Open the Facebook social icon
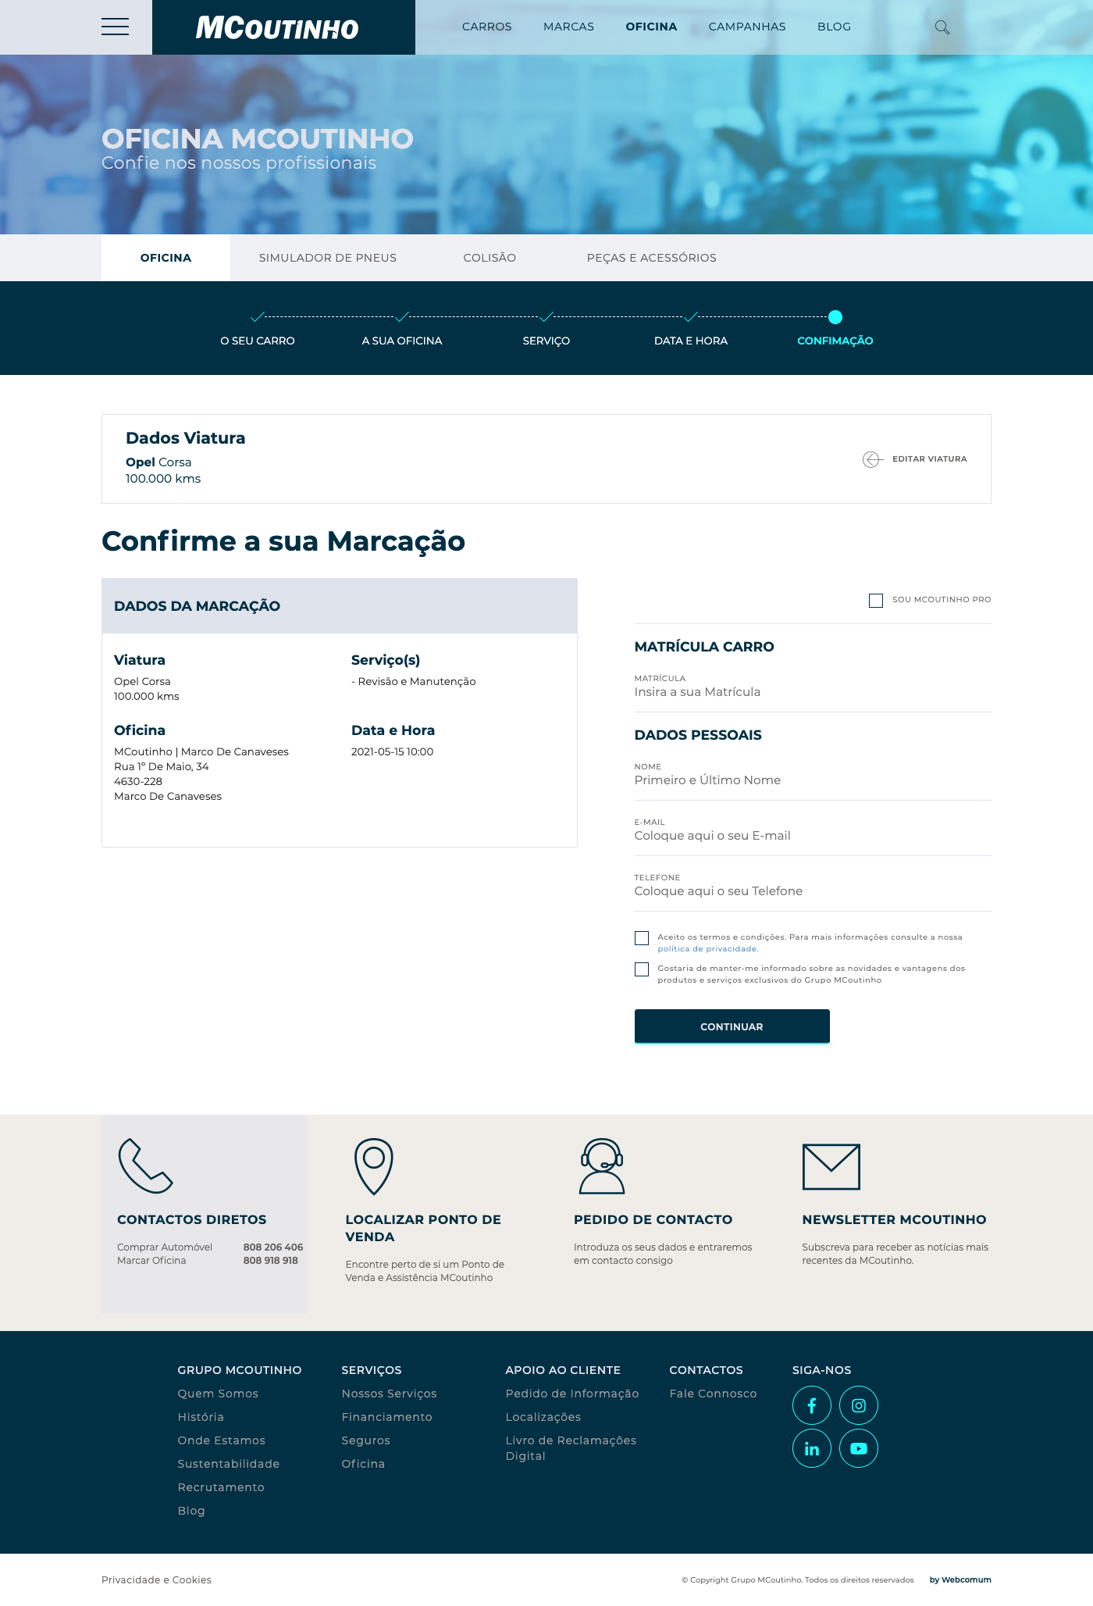1093x1606 pixels. click(811, 1405)
